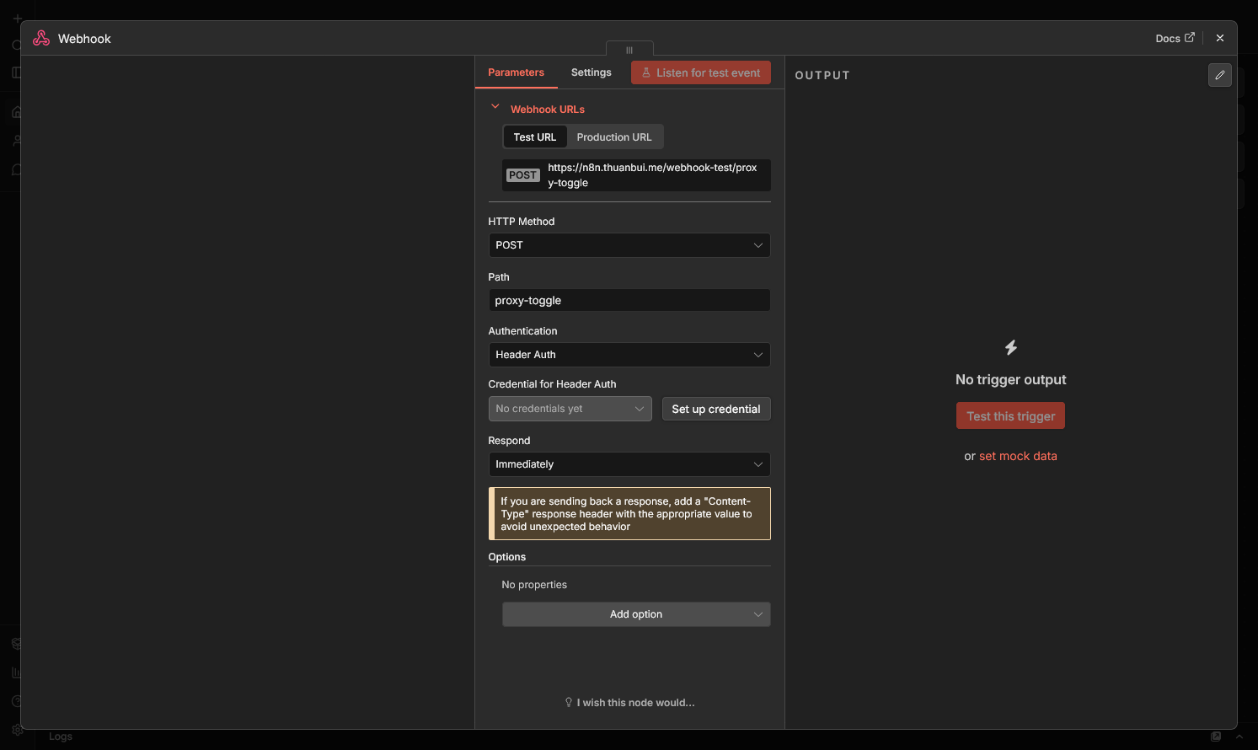Click the Webhook node title text
Screen dimensions: 1258x750
(x=84, y=39)
